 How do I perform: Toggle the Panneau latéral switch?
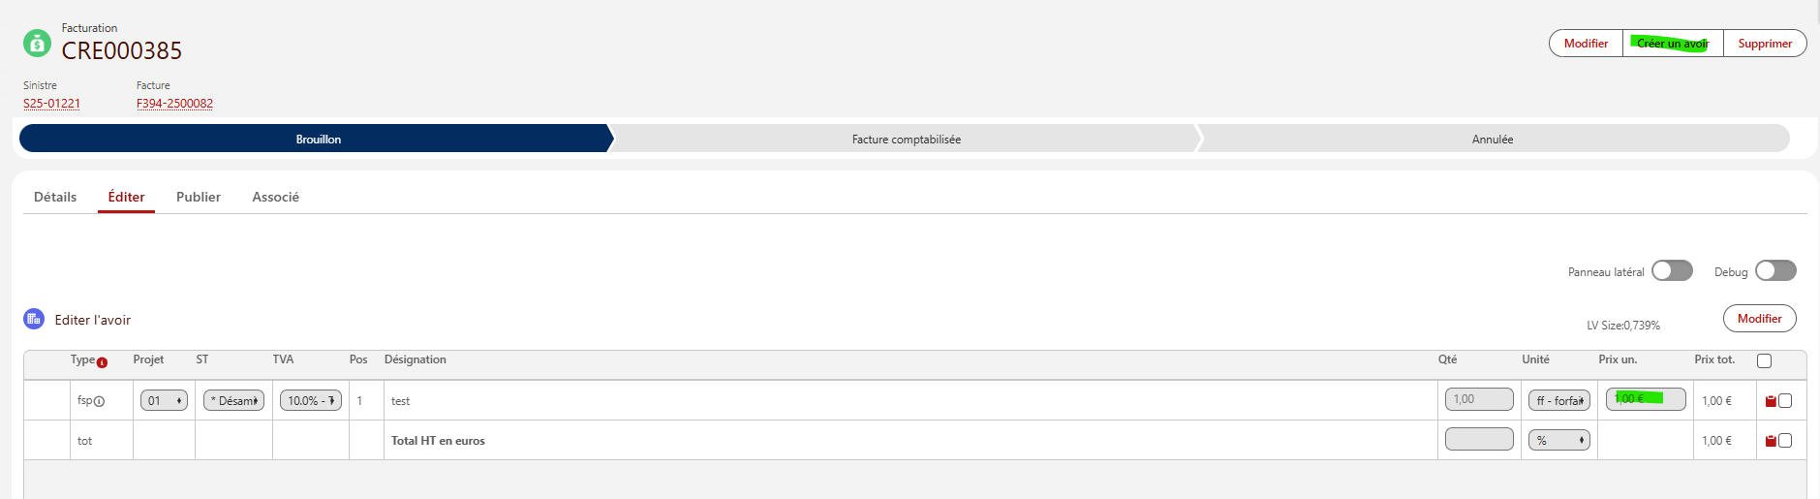(1672, 270)
